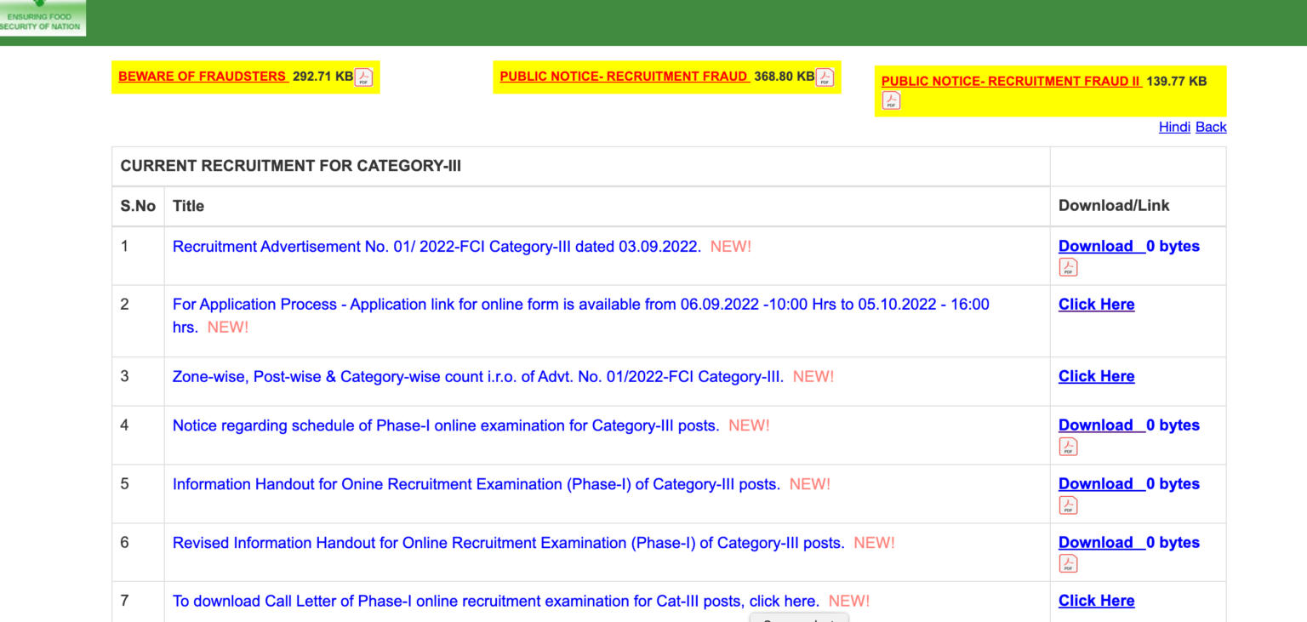Select title Revised Information Handout for Online Recruitment
The image size is (1307, 622).
[509, 543]
